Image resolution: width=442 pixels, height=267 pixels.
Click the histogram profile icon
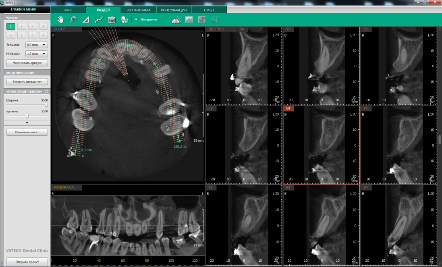189,19
